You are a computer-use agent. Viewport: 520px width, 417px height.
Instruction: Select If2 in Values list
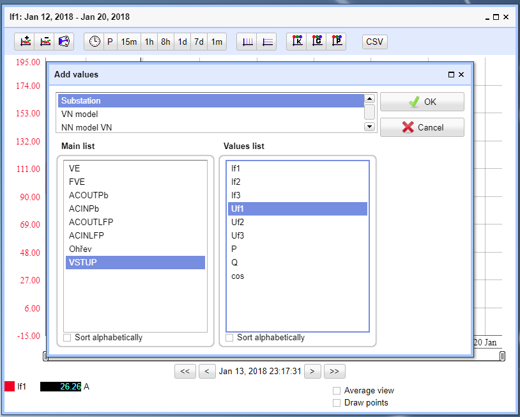(x=298, y=182)
